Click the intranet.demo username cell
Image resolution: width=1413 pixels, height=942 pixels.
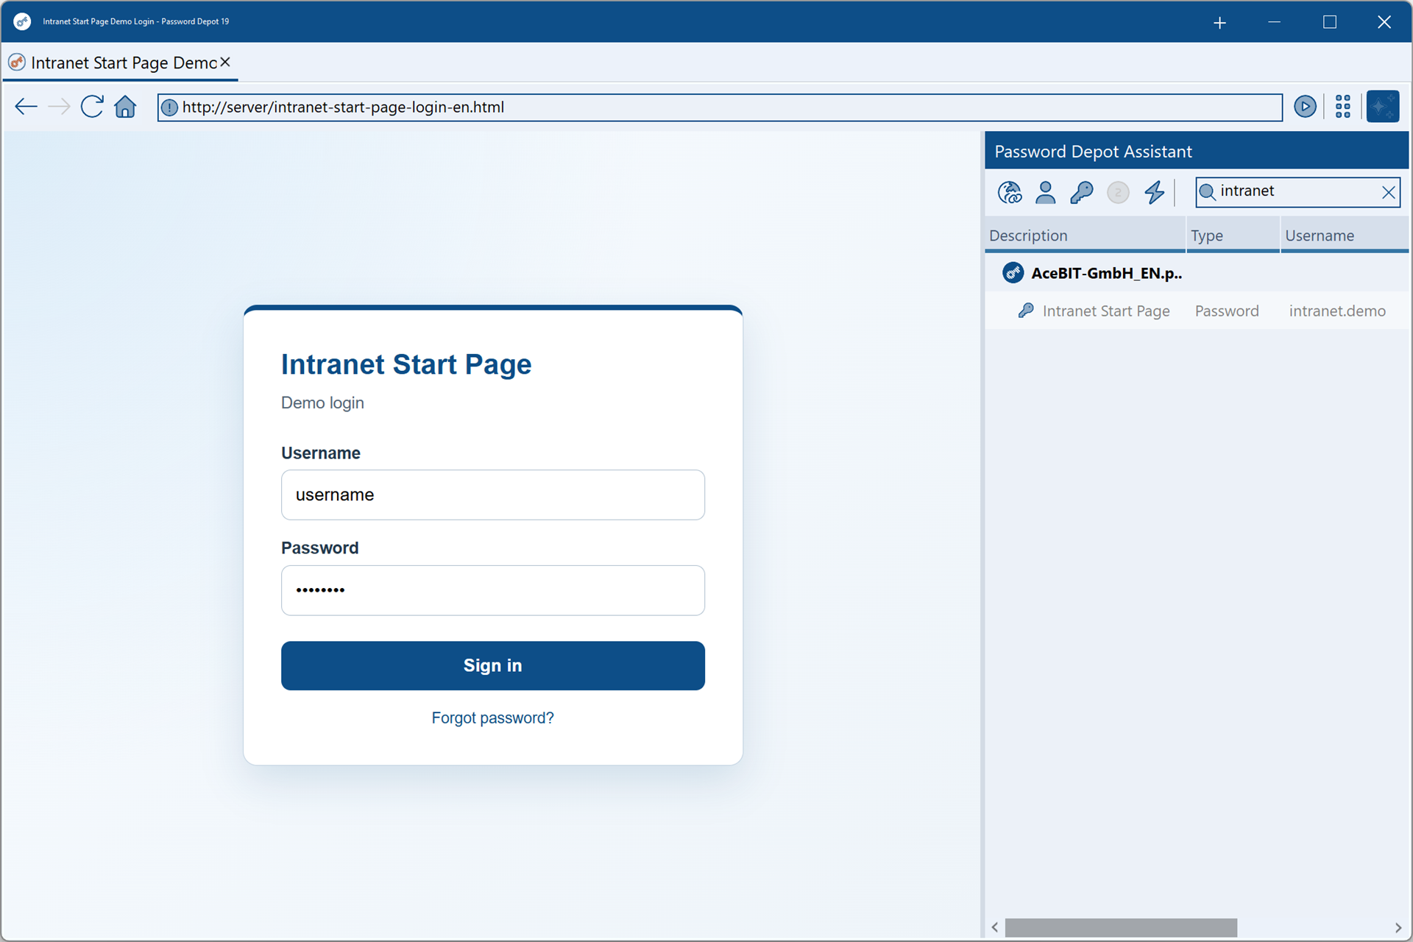[x=1337, y=311]
